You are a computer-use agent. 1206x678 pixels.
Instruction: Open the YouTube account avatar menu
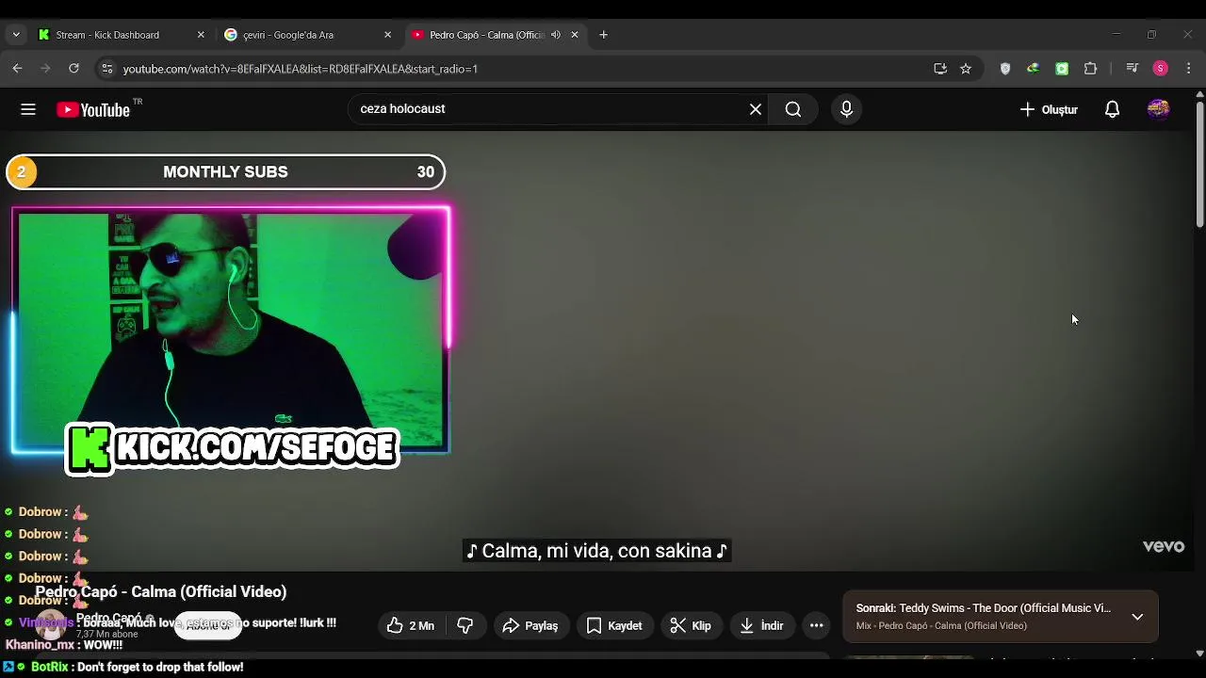point(1158,109)
